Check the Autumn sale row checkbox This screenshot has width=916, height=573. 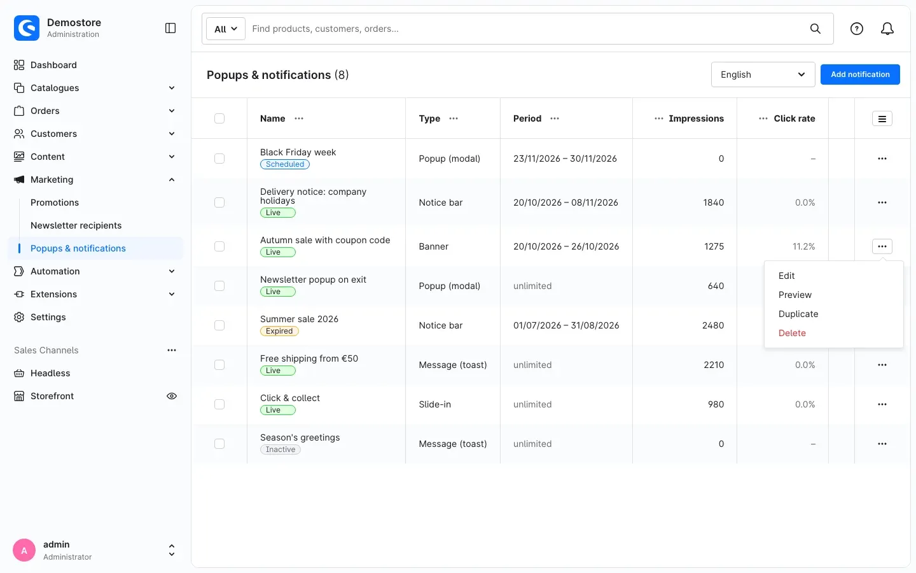pos(219,246)
